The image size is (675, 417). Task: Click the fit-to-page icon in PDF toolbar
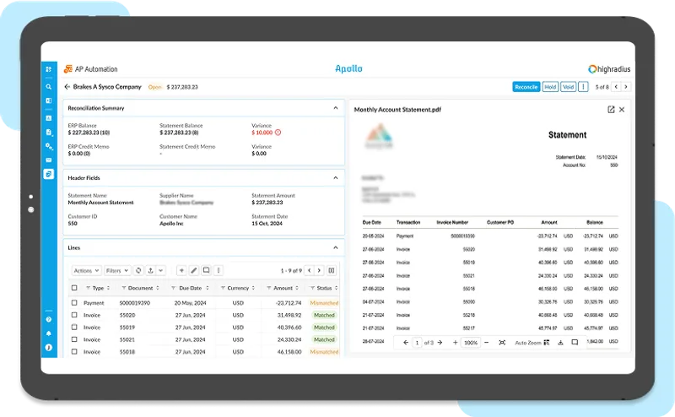pos(502,343)
